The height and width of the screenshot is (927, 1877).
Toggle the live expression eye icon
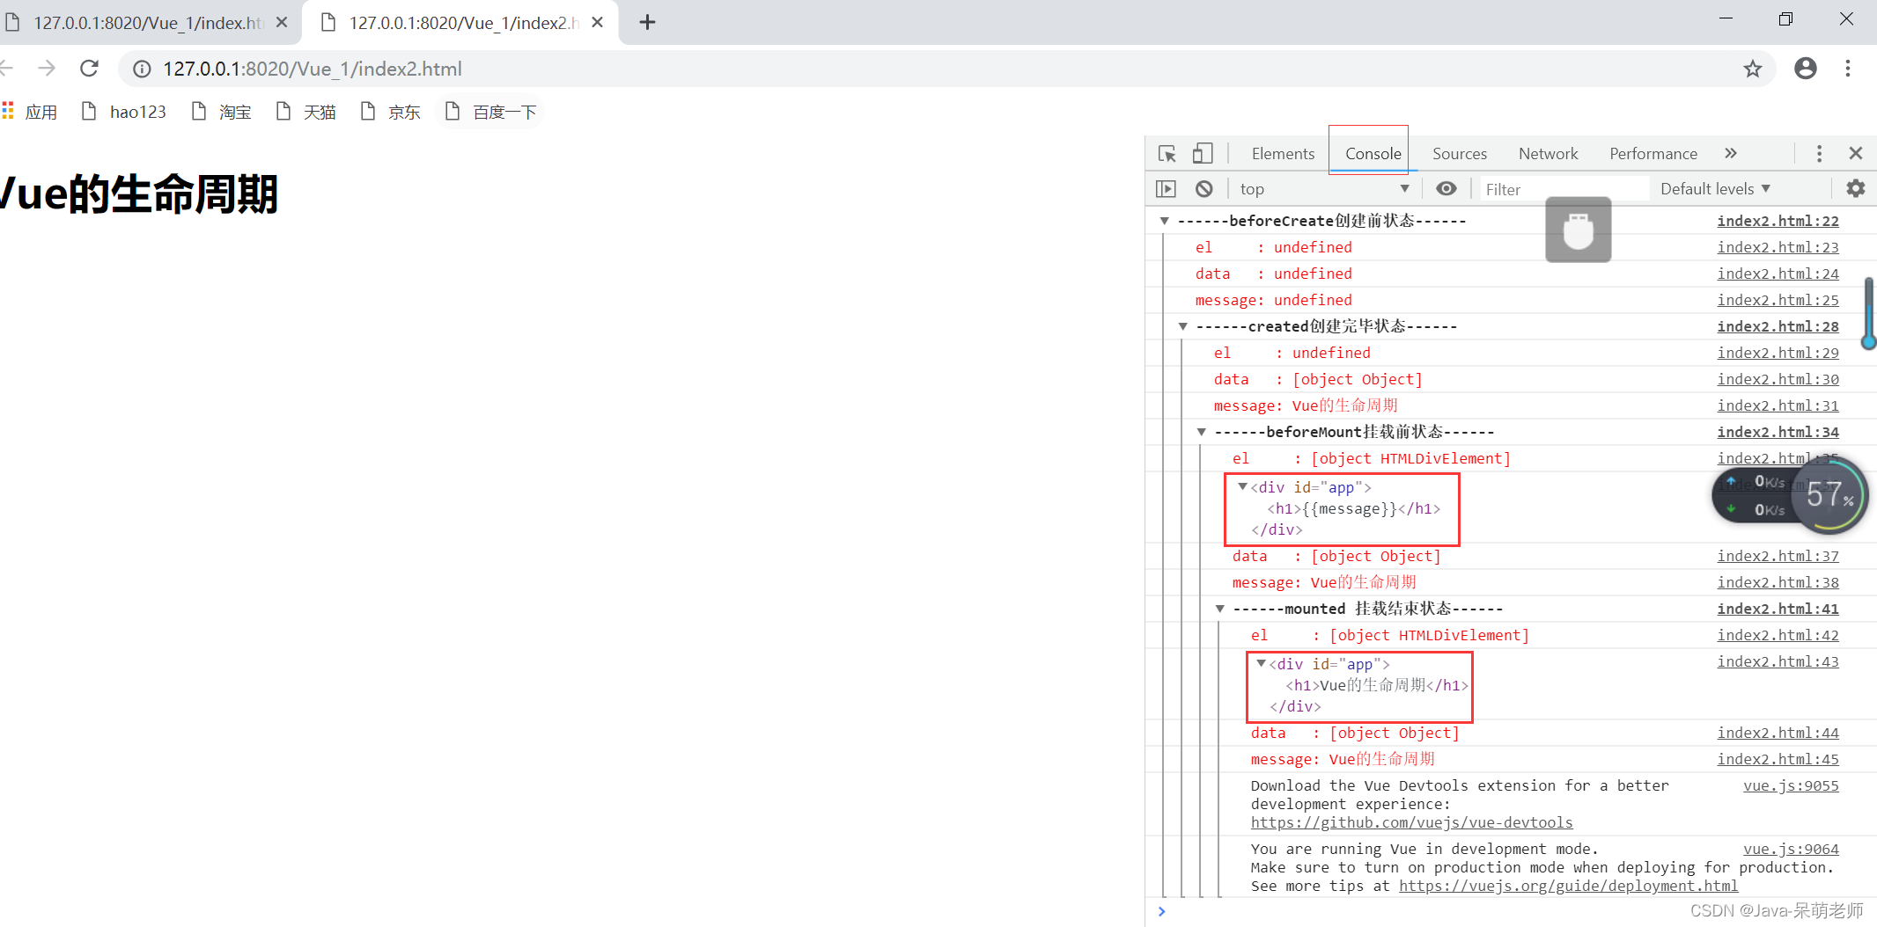[x=1446, y=189]
